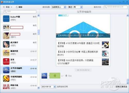Viewport: 129px width, 93px height.
Task: Click the contact list scrollbar thumb
Action: (x=38, y=32)
